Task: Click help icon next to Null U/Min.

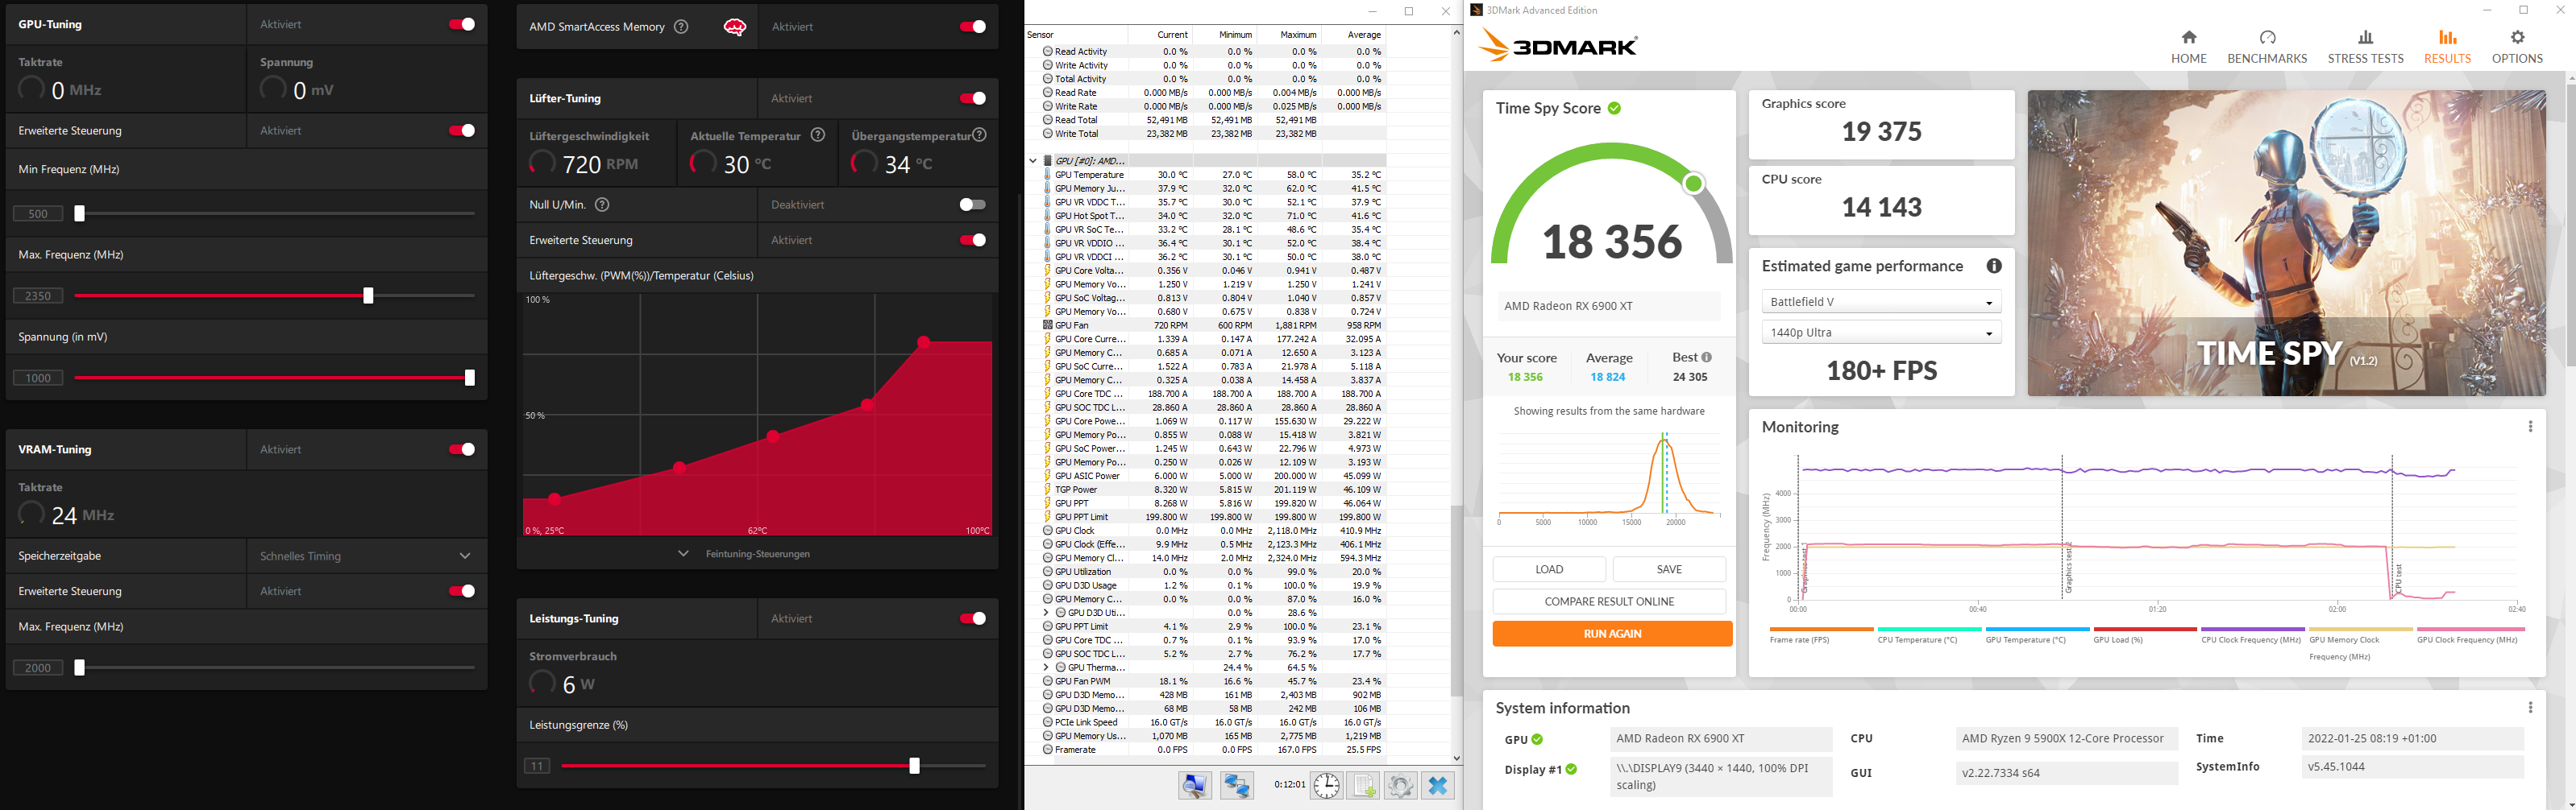Action: tap(602, 205)
